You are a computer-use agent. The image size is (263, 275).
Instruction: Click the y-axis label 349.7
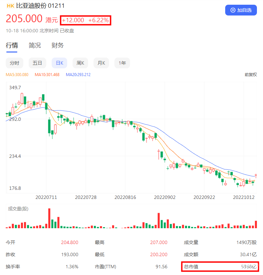tap(15, 88)
